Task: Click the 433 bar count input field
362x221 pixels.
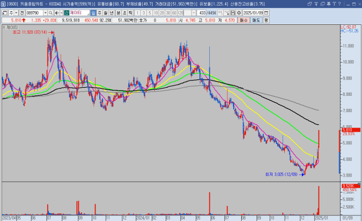Action: tap(201, 13)
